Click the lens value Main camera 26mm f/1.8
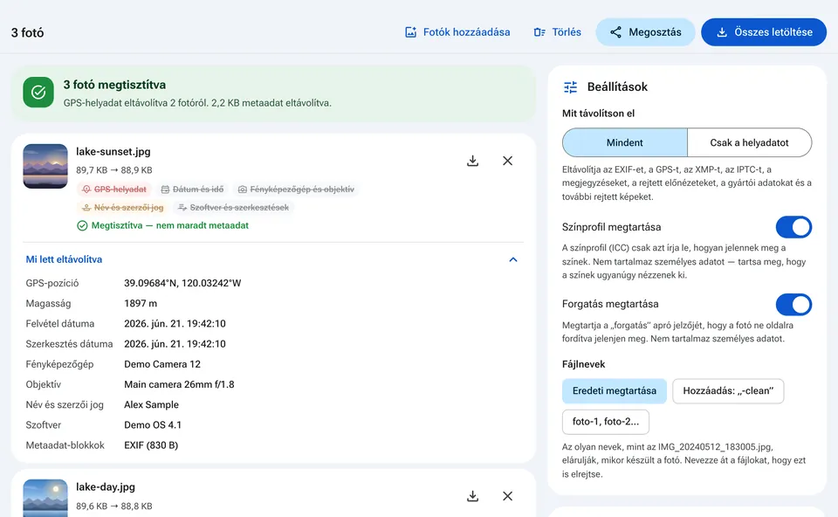The image size is (838, 517). point(179,384)
